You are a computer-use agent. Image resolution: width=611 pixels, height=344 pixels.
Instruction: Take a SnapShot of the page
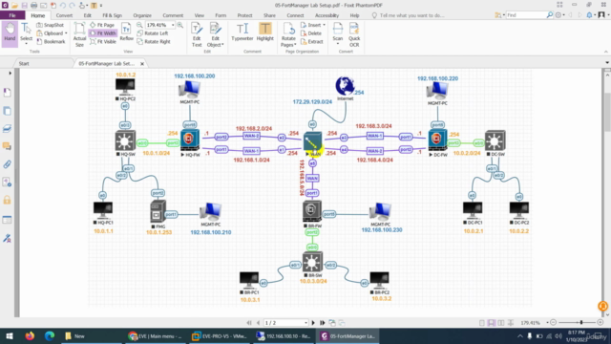(51, 25)
